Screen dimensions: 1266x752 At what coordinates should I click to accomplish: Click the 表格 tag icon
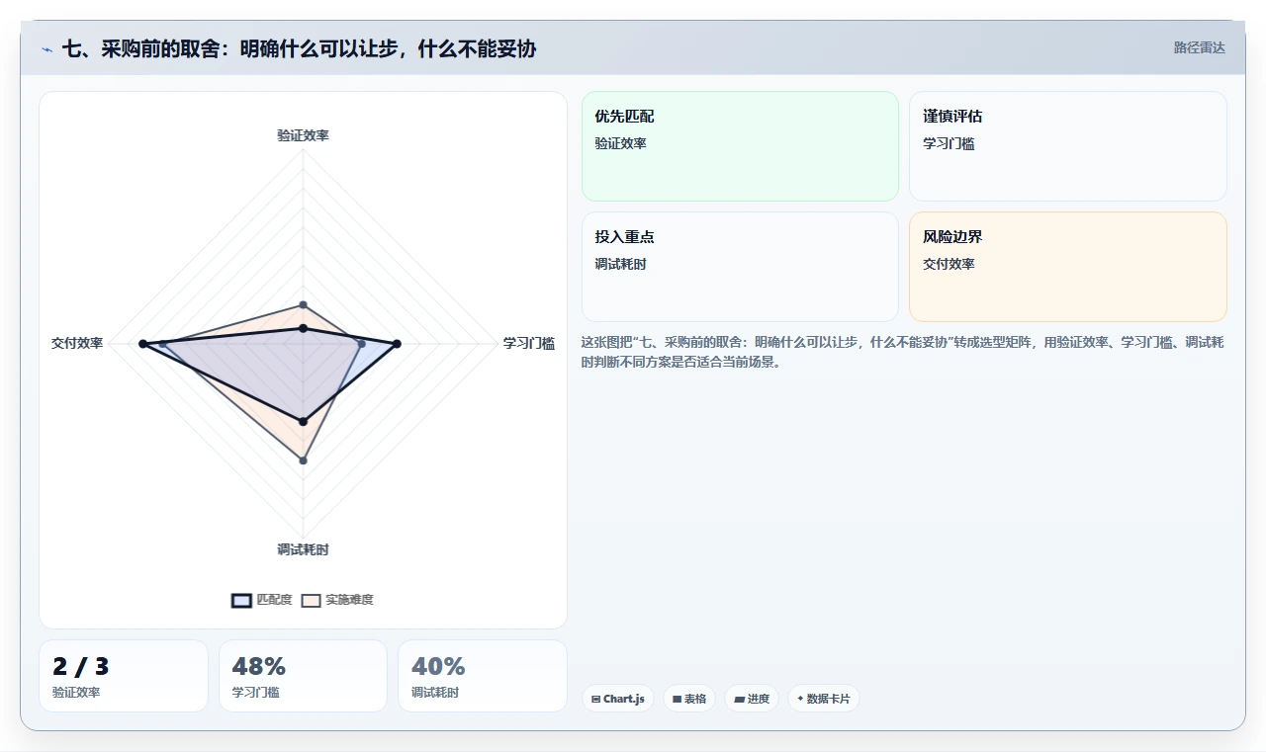coord(677,699)
